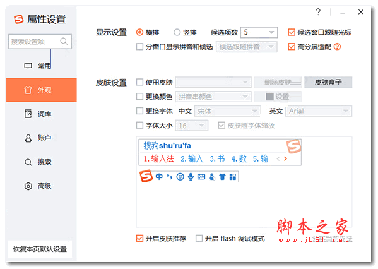
Task: Enable the 更换颜色 checkbox
Action: [x=139, y=97]
